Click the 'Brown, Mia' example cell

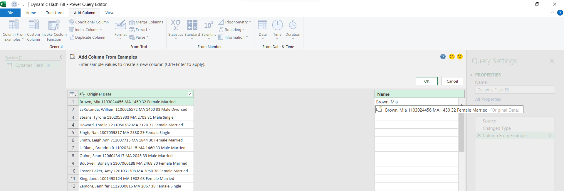pyautogui.click(x=416, y=102)
